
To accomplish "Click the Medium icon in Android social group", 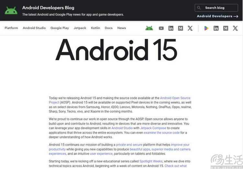I will pyautogui.click(x=180, y=28).
